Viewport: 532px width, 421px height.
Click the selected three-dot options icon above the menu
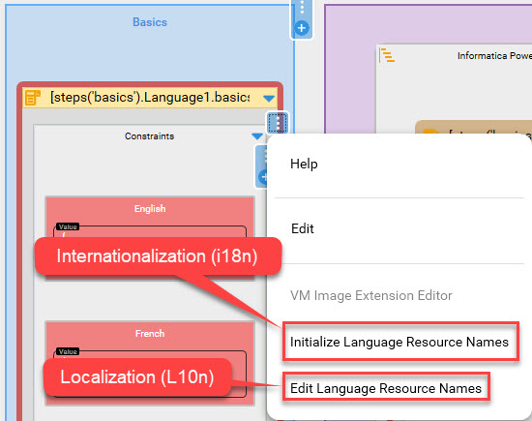278,123
